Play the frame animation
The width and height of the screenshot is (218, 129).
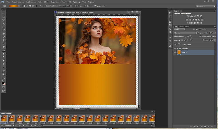point(24,125)
